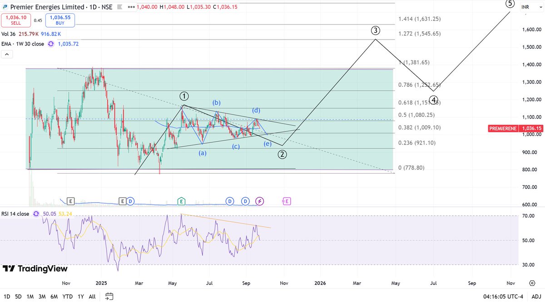Open the dividend D marker before the last one
The image size is (545, 304).
[230, 200]
